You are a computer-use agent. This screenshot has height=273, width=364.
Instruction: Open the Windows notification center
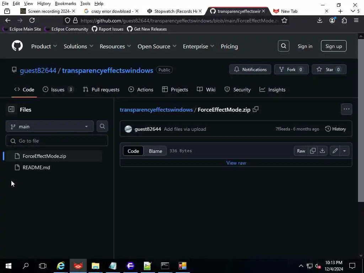[352, 266]
